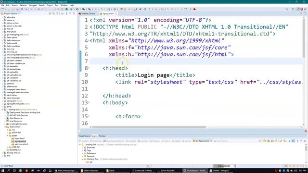This screenshot has width=308, height=173.
Task: Open the Window menu
Action: (64, 5)
